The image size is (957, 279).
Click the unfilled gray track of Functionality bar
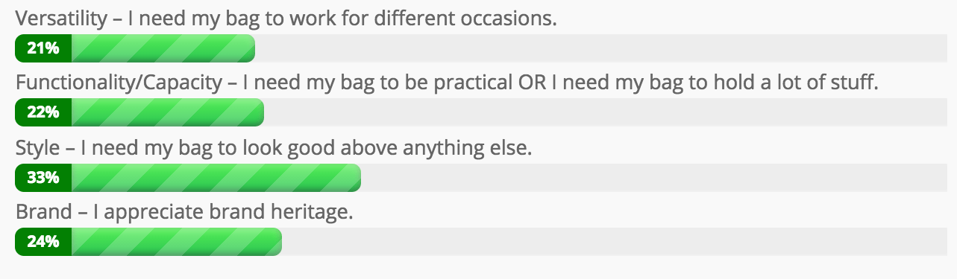click(x=606, y=113)
